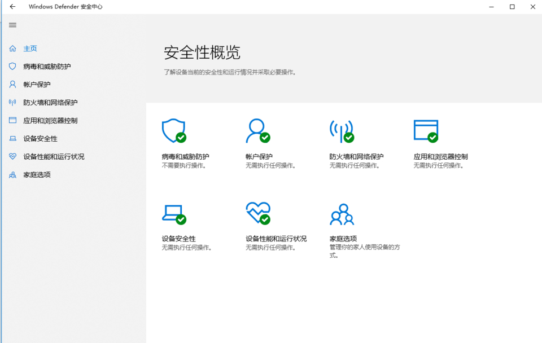Click the Windows Defender 安全中心 window title
The image size is (542, 343).
pos(65,7)
